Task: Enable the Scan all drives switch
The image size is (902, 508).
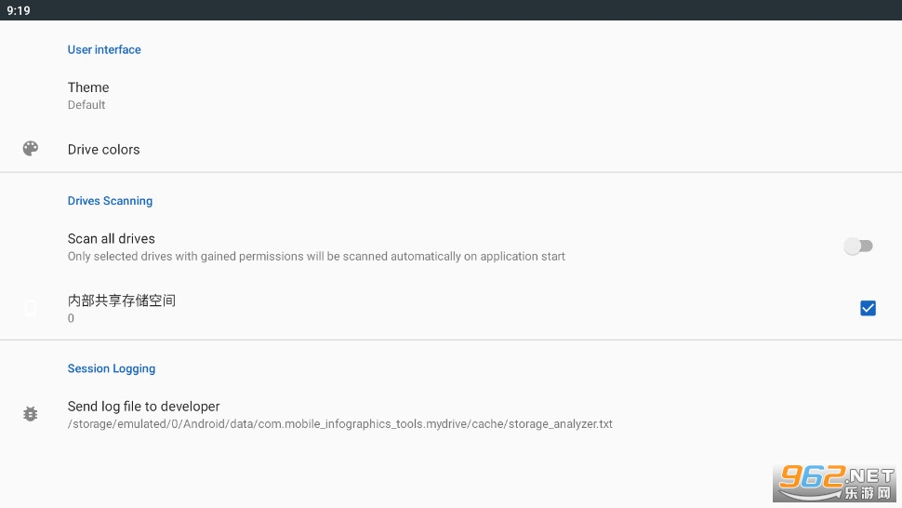Action: pos(858,247)
